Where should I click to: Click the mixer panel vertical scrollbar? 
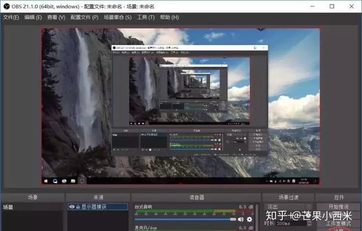[257, 217]
